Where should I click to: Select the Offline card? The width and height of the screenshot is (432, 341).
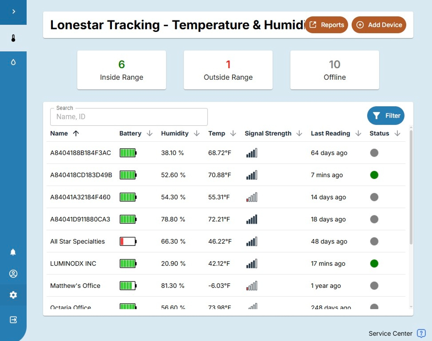click(335, 70)
